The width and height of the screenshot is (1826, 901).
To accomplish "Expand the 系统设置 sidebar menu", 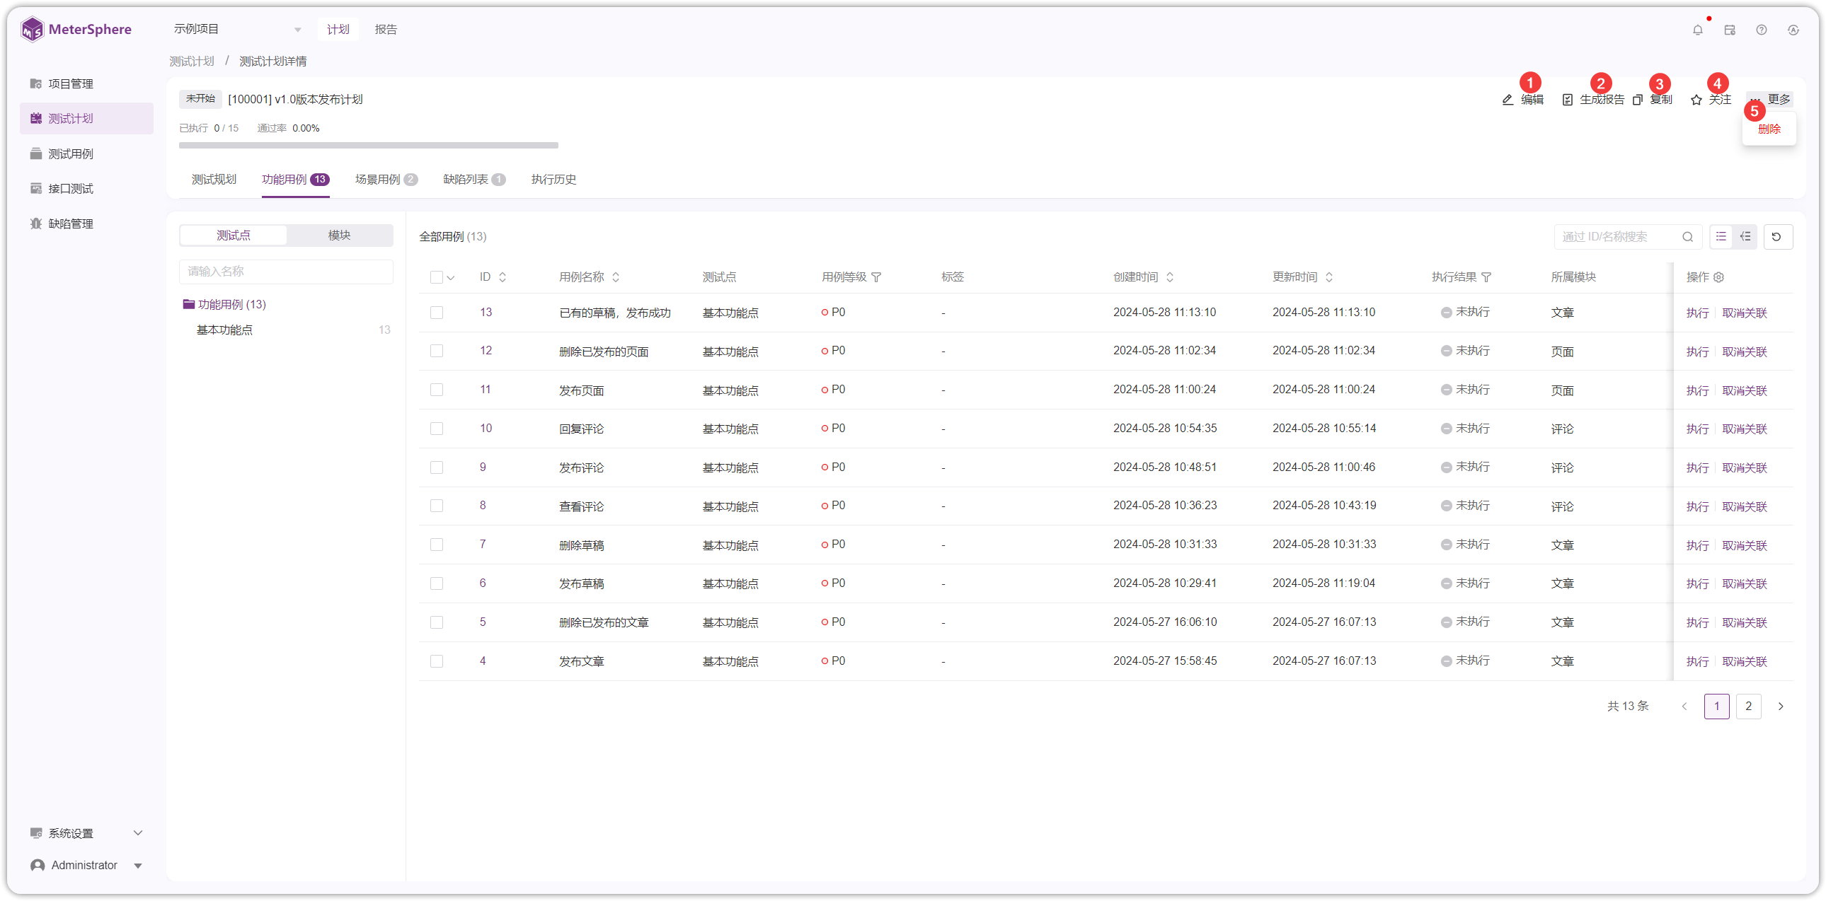I will [x=86, y=833].
